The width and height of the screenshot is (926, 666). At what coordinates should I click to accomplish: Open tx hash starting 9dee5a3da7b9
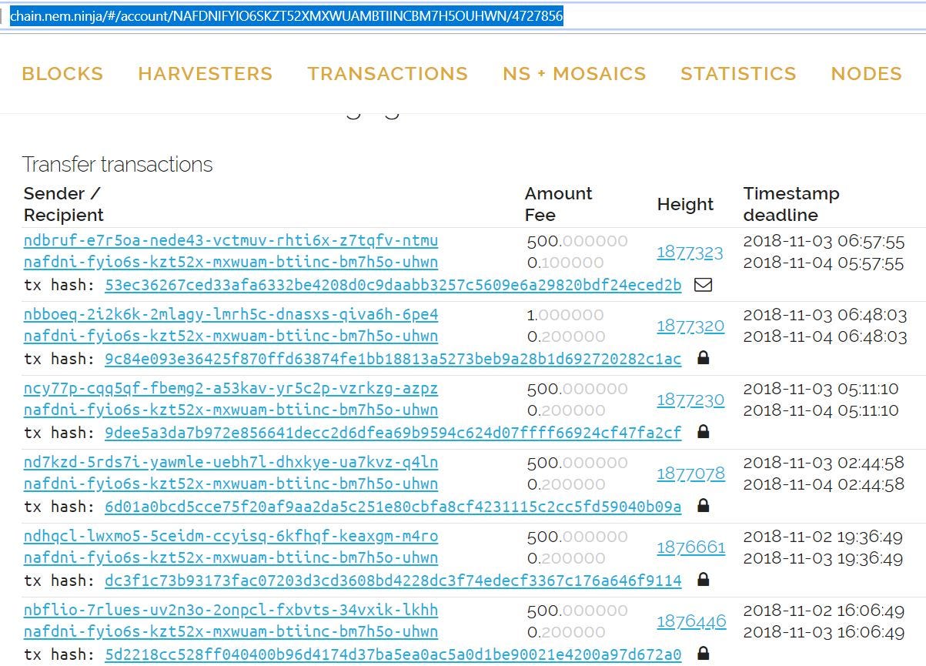[x=393, y=433]
